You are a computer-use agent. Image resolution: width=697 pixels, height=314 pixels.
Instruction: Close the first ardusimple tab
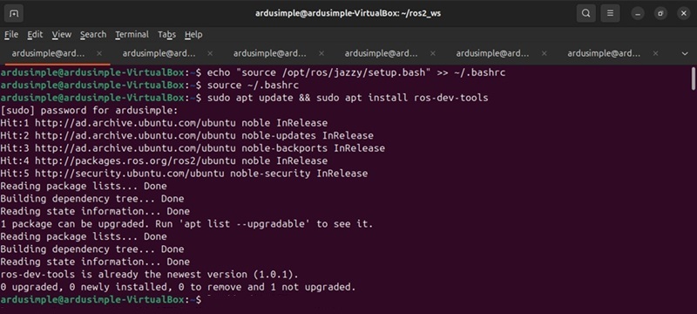pyautogui.click(x=99, y=53)
